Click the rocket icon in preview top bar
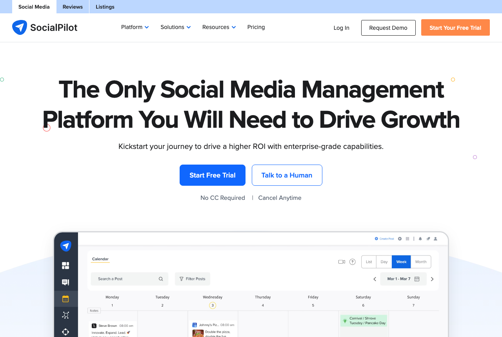The image size is (502, 337). (x=428, y=239)
